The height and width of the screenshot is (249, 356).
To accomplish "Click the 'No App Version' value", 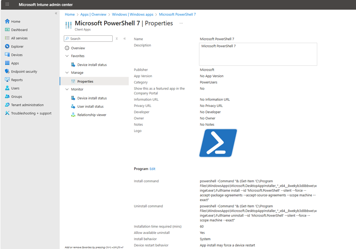I will tap(212, 76).
